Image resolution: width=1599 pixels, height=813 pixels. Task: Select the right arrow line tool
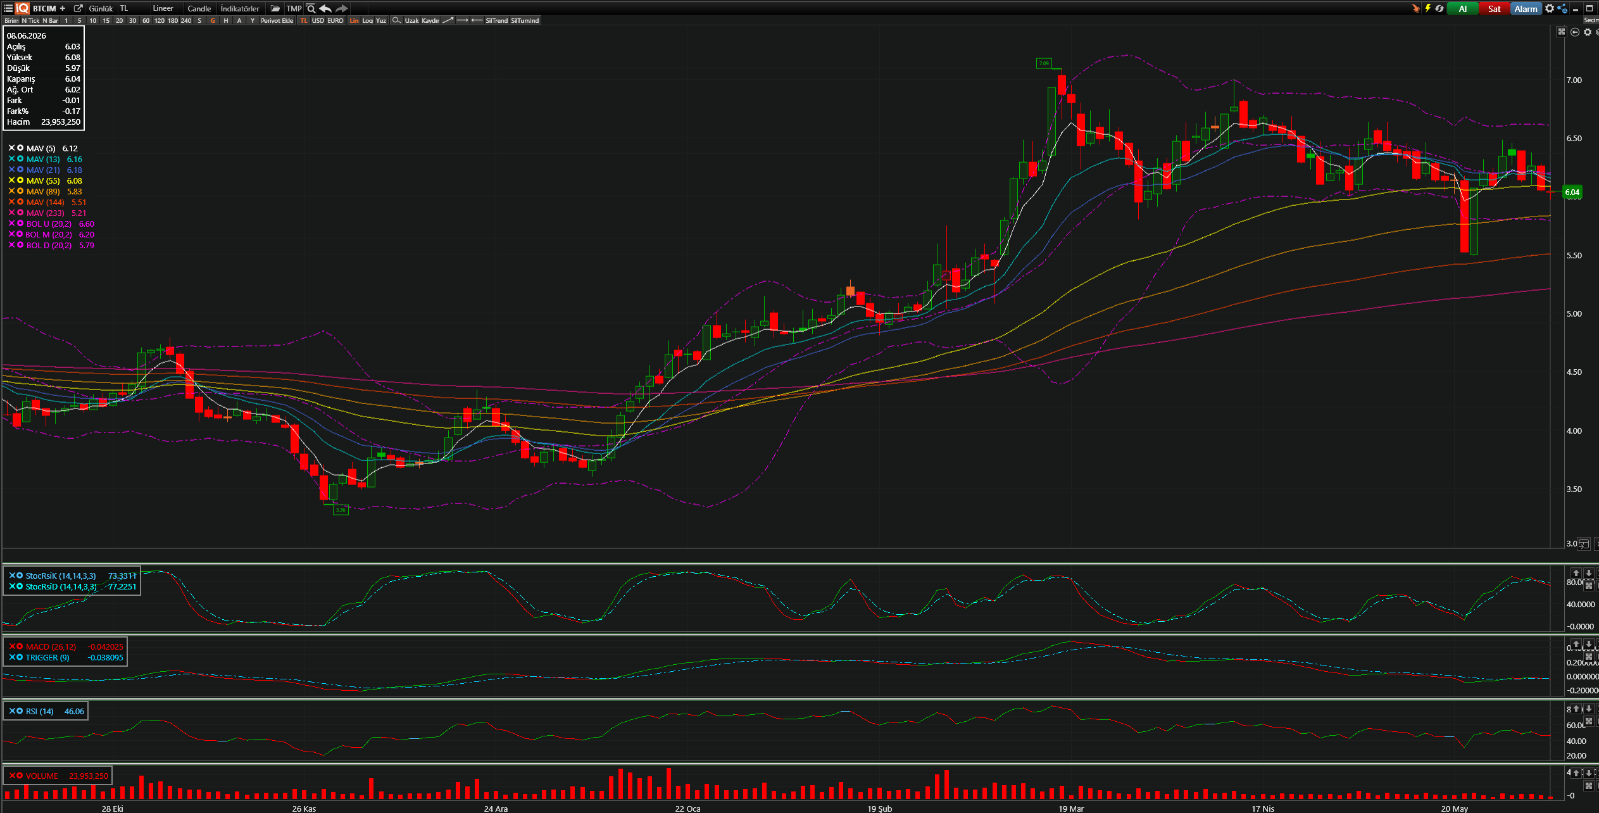click(462, 20)
